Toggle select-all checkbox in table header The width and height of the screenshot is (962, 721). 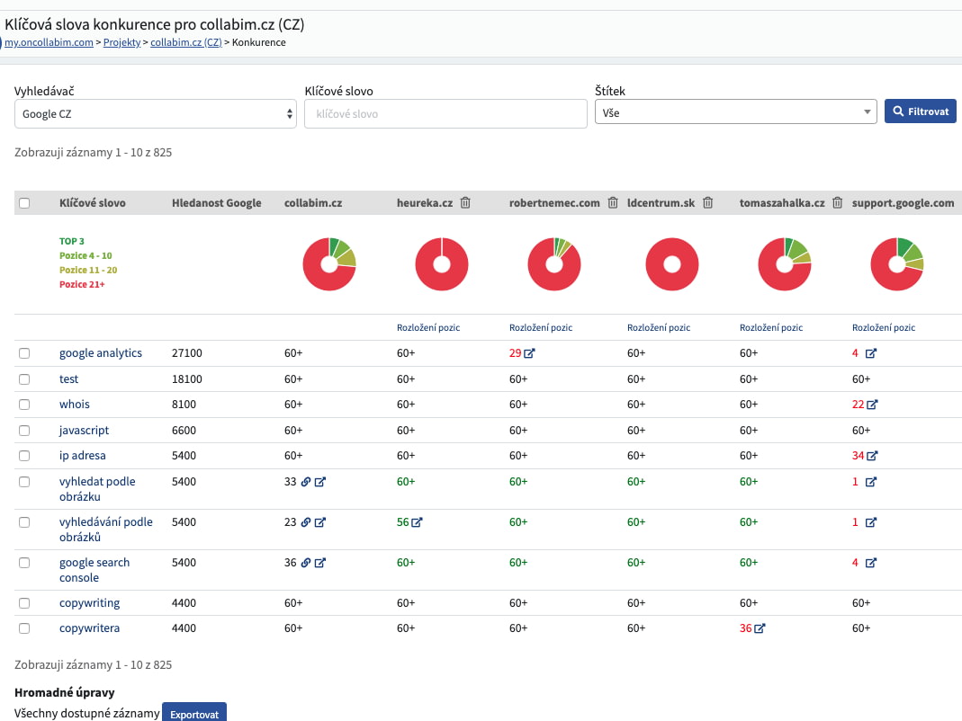point(24,203)
